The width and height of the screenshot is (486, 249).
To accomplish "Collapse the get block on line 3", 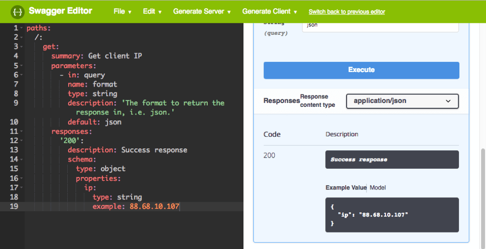I will pyautogui.click(x=22, y=47).
